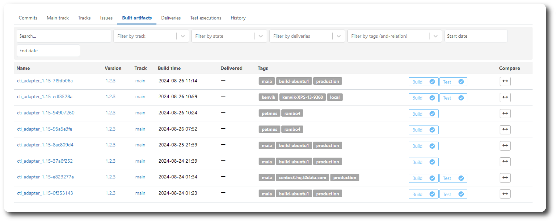Select compare icon for cti_adapter_1.15-8ac809d4
Image resolution: width=556 pixels, height=222 pixels.
[505, 146]
